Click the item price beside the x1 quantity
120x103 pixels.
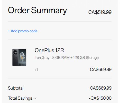coord(101,69)
